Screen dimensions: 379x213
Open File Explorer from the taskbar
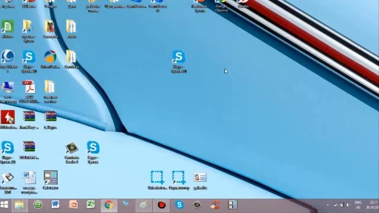[20, 205]
